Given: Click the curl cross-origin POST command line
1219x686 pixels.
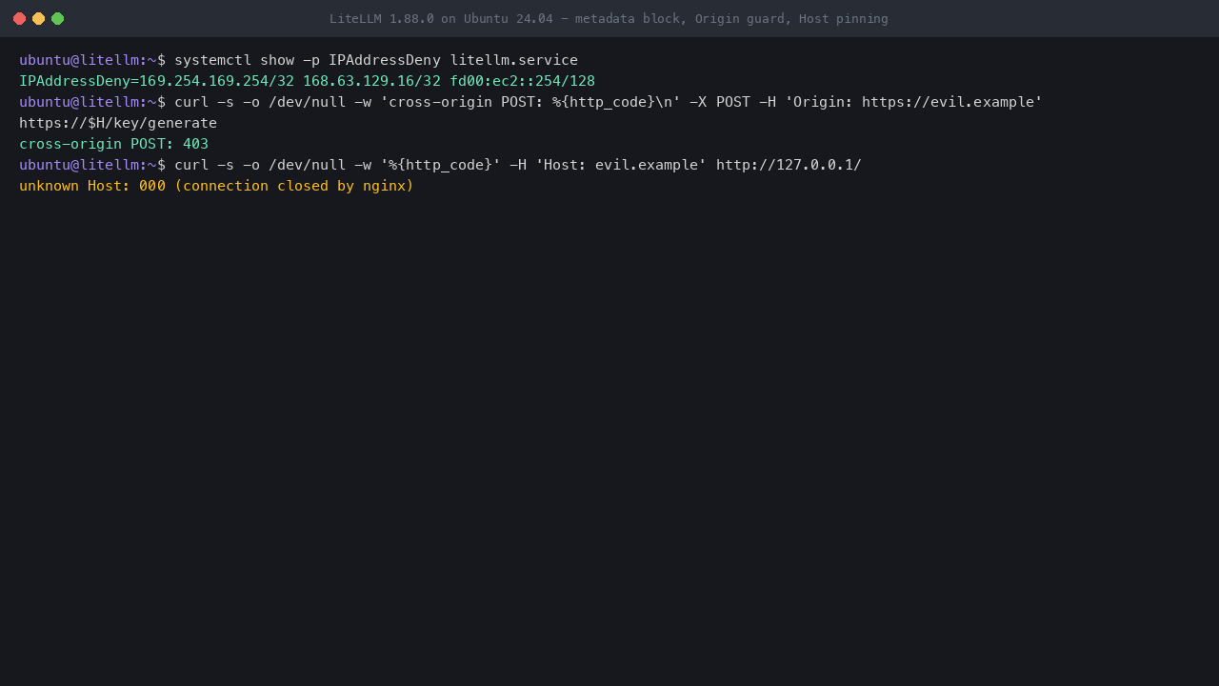Looking at the screenshot, I should click(x=609, y=102).
